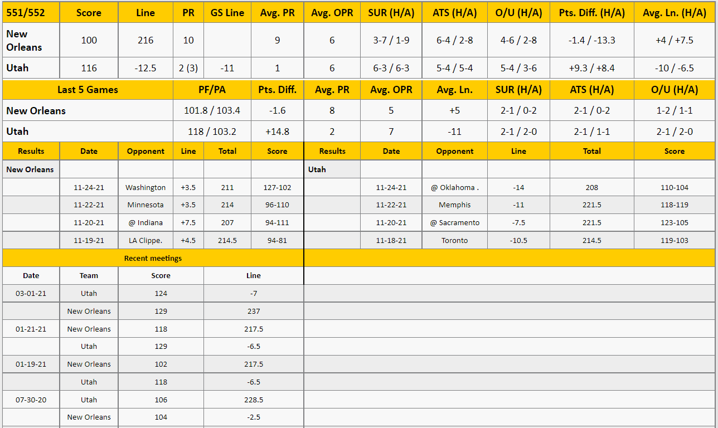The height and width of the screenshot is (428, 718).
Task: Select the score 110-104
Action: pyautogui.click(x=675, y=187)
